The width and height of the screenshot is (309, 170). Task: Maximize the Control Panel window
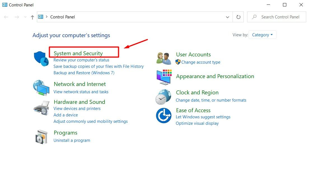pos(285,5)
